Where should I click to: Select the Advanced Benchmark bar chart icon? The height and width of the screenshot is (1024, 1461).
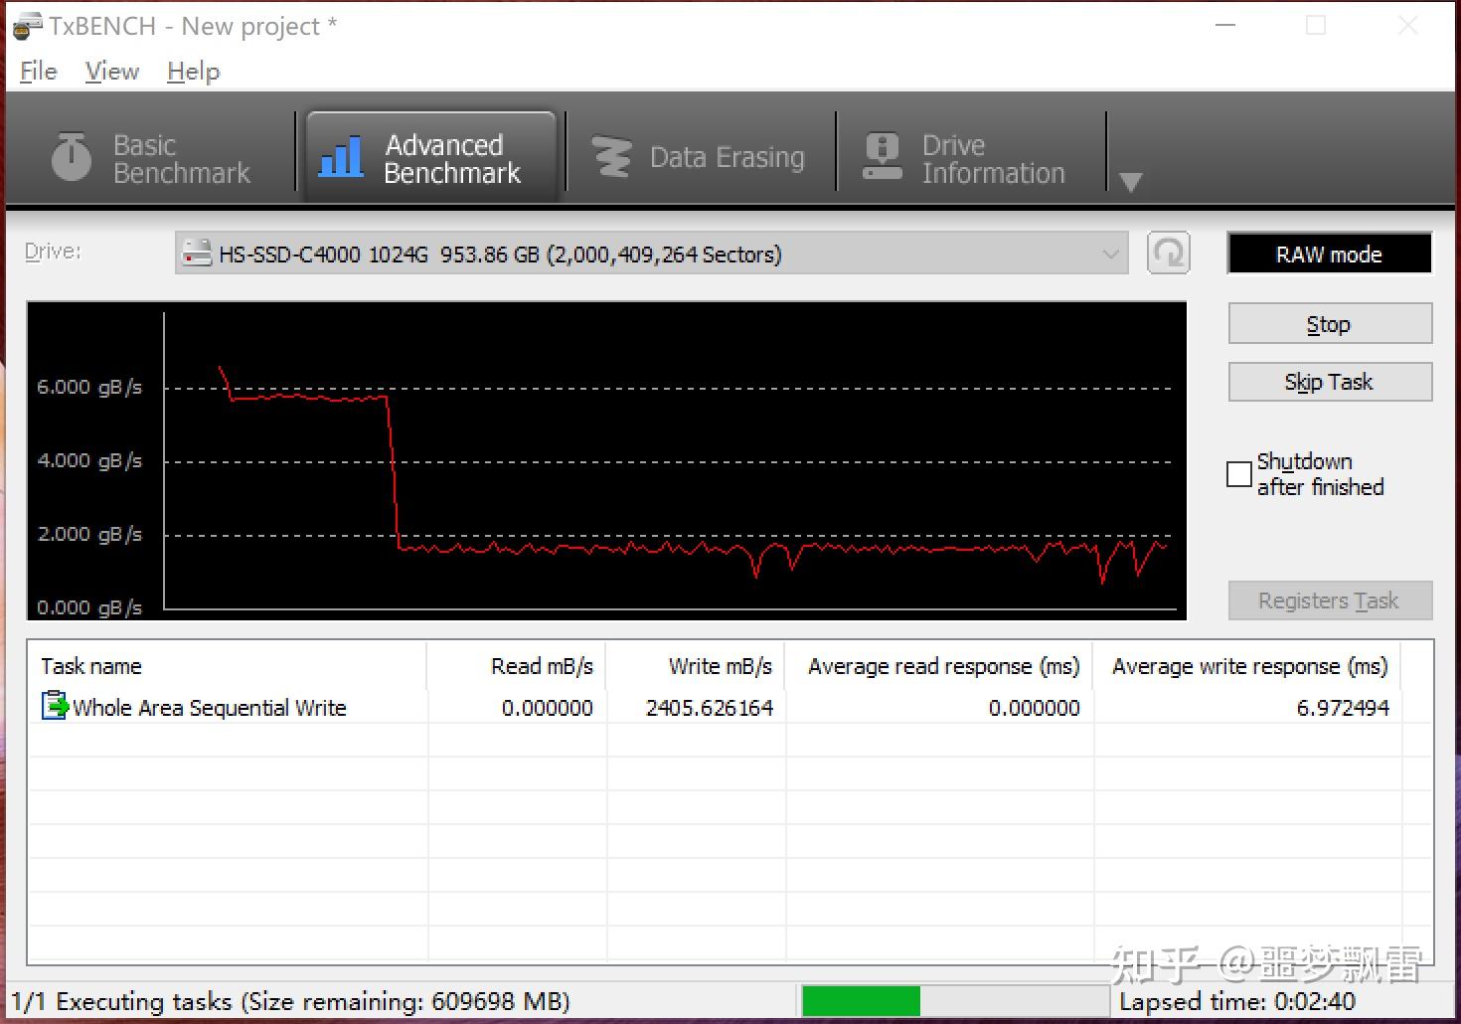[340, 157]
